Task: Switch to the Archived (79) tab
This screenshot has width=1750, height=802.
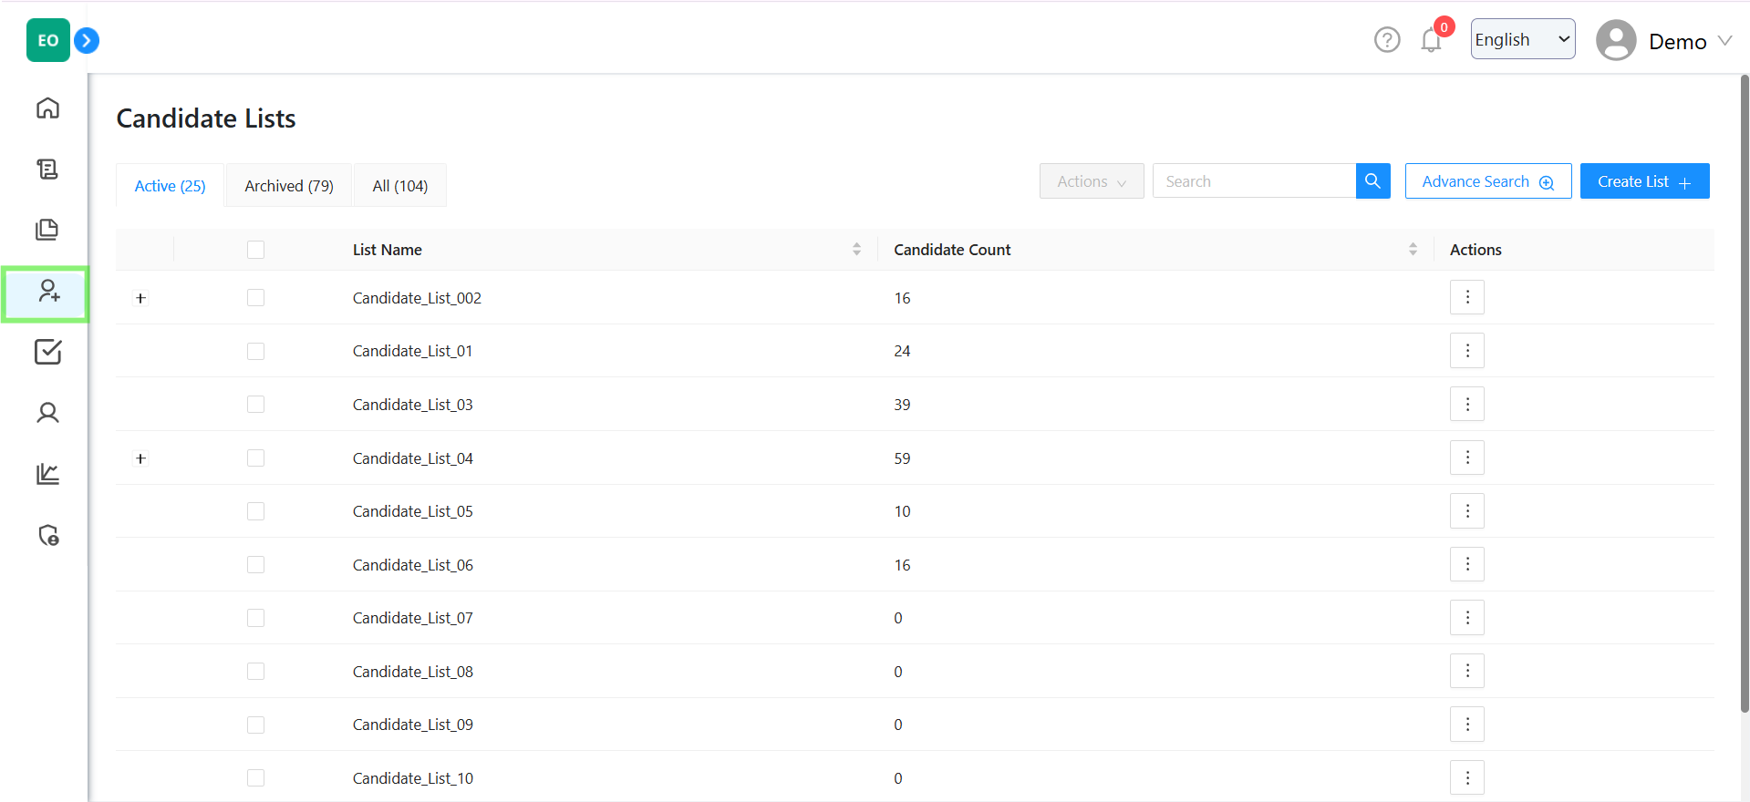Action: [x=288, y=186]
